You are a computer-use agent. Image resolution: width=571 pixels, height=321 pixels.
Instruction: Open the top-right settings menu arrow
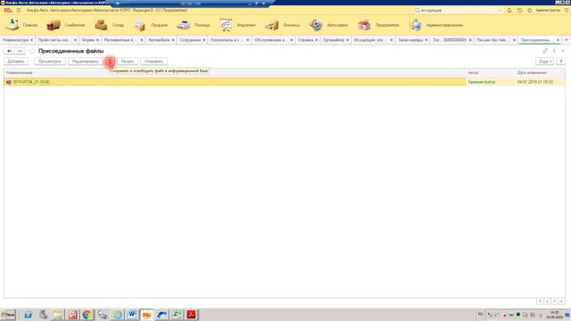[567, 10]
